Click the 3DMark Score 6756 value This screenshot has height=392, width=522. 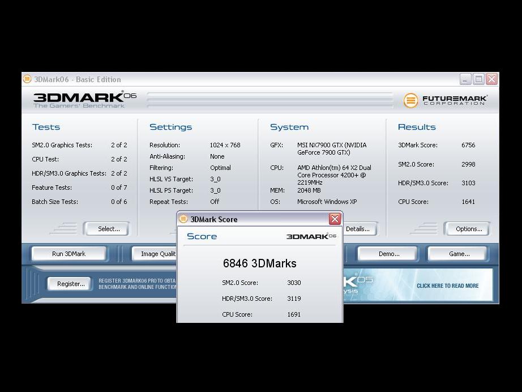pos(468,145)
